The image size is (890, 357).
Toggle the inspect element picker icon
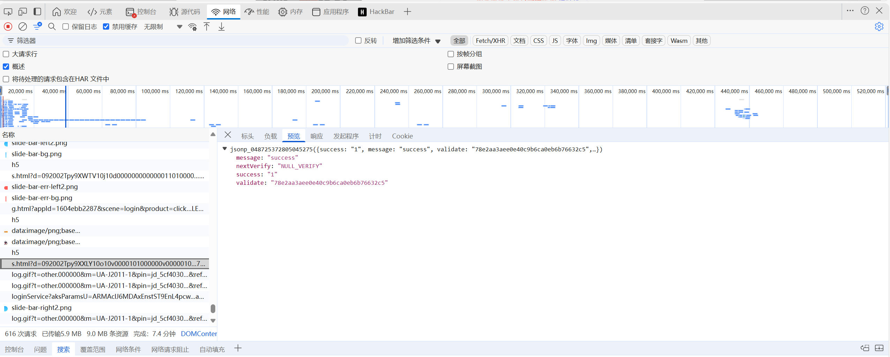pos(8,12)
